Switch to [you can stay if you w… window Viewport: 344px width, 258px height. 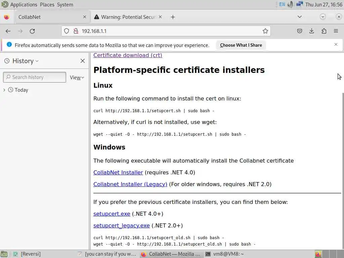click(x=107, y=254)
